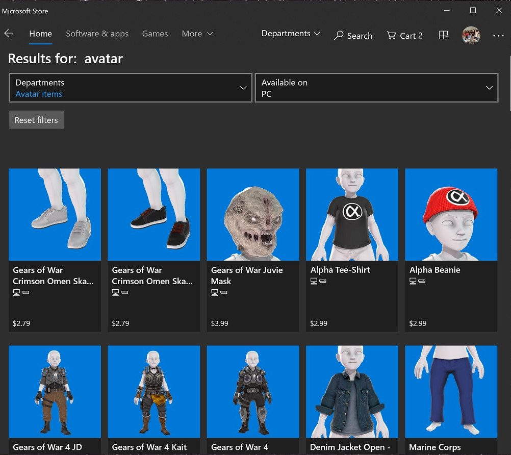Viewport: 511px width, 455px height.
Task: Open the grey Crimson Omen sneakers thumbnail
Action: pos(55,214)
